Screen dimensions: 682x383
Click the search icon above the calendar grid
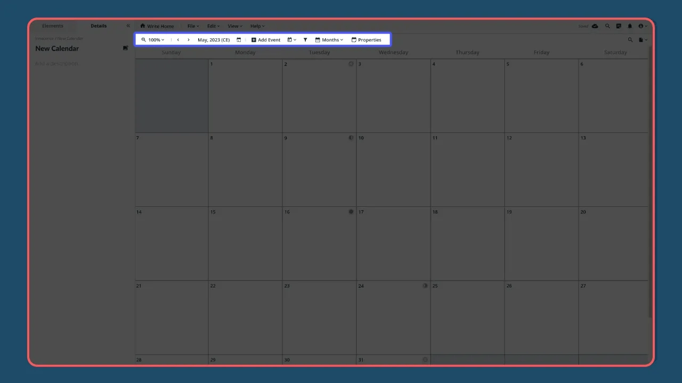pos(630,39)
